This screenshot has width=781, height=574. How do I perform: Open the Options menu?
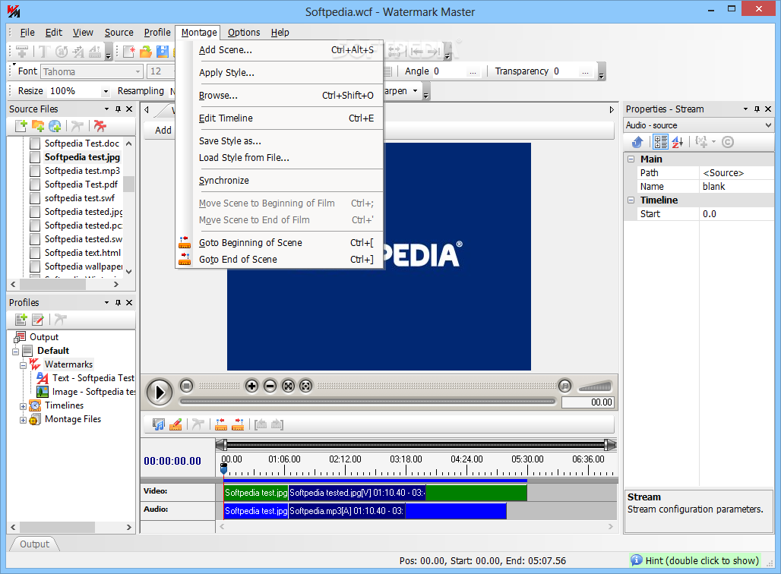244,33
